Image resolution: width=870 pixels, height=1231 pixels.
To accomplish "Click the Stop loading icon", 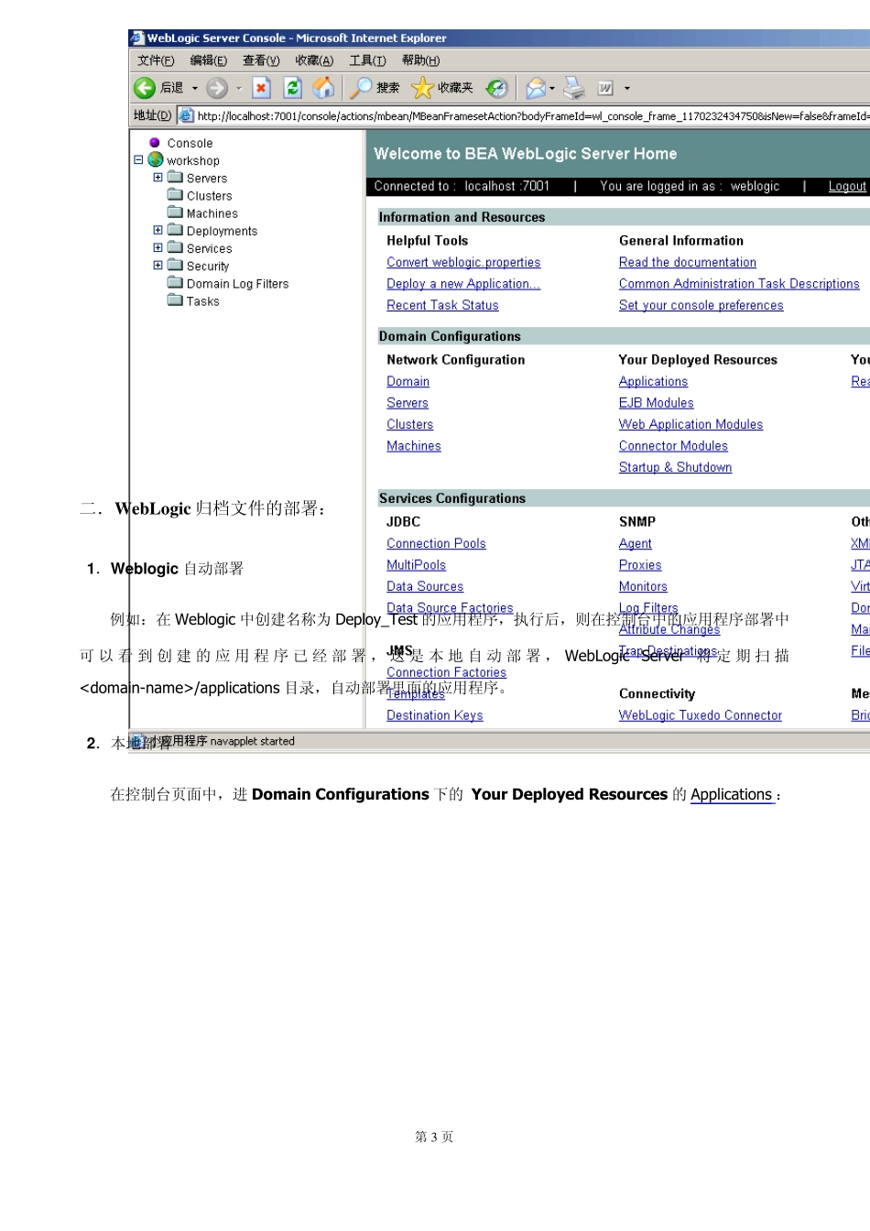I will (262, 88).
